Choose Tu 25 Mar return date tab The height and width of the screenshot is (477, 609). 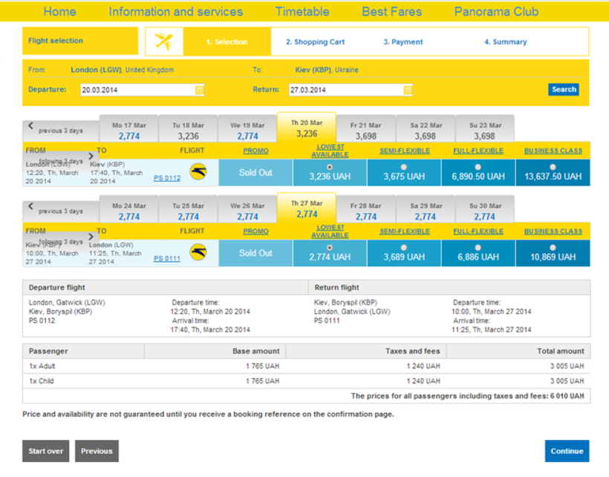pyautogui.click(x=189, y=210)
